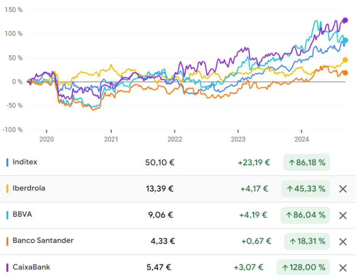Remove Banco Santander from the comparison
Screen dimensions: 357x275
[x=343, y=241]
